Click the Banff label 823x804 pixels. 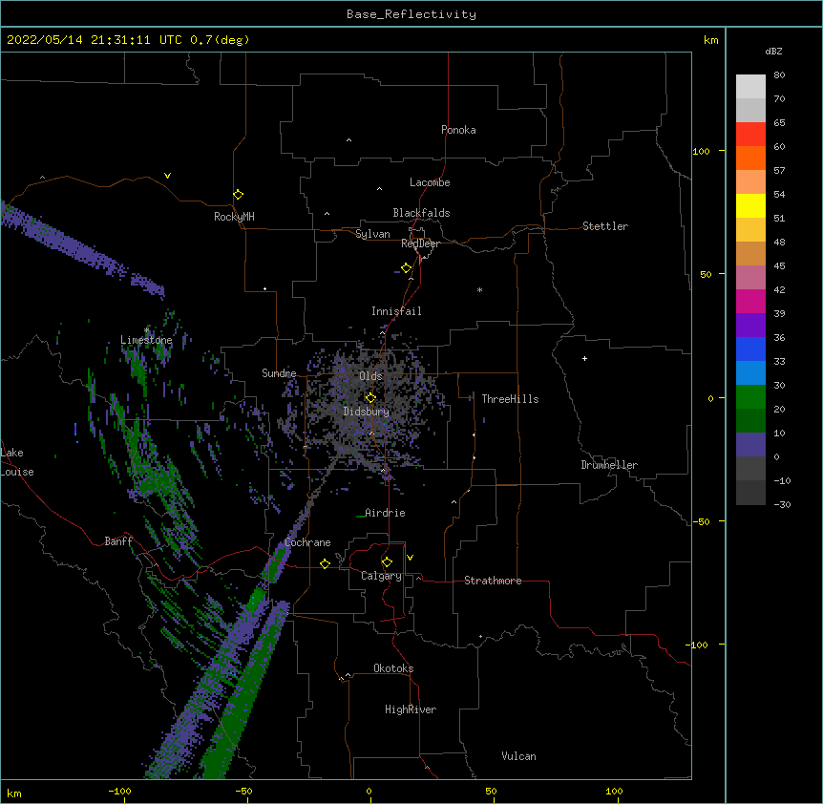118,541
